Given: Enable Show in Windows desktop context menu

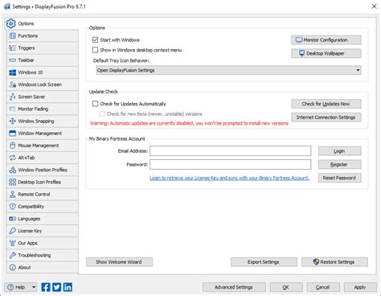Looking at the screenshot, I should (x=95, y=50).
